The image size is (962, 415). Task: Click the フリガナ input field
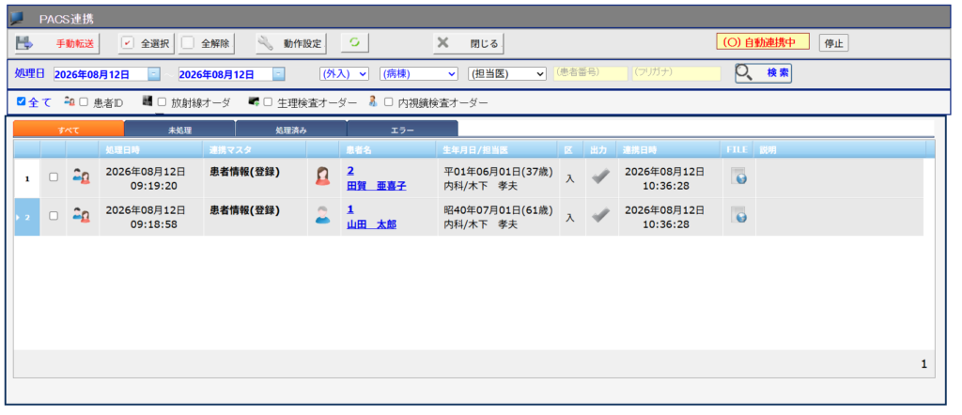[676, 73]
